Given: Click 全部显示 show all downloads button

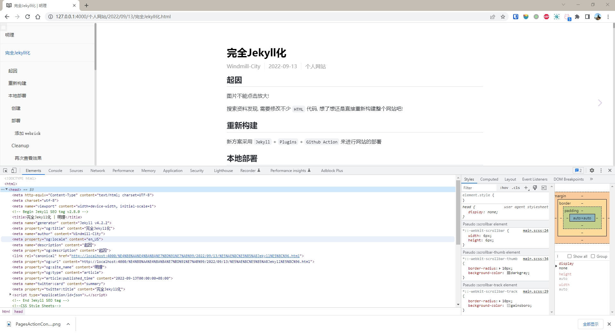Looking at the screenshot, I should click(x=591, y=324).
